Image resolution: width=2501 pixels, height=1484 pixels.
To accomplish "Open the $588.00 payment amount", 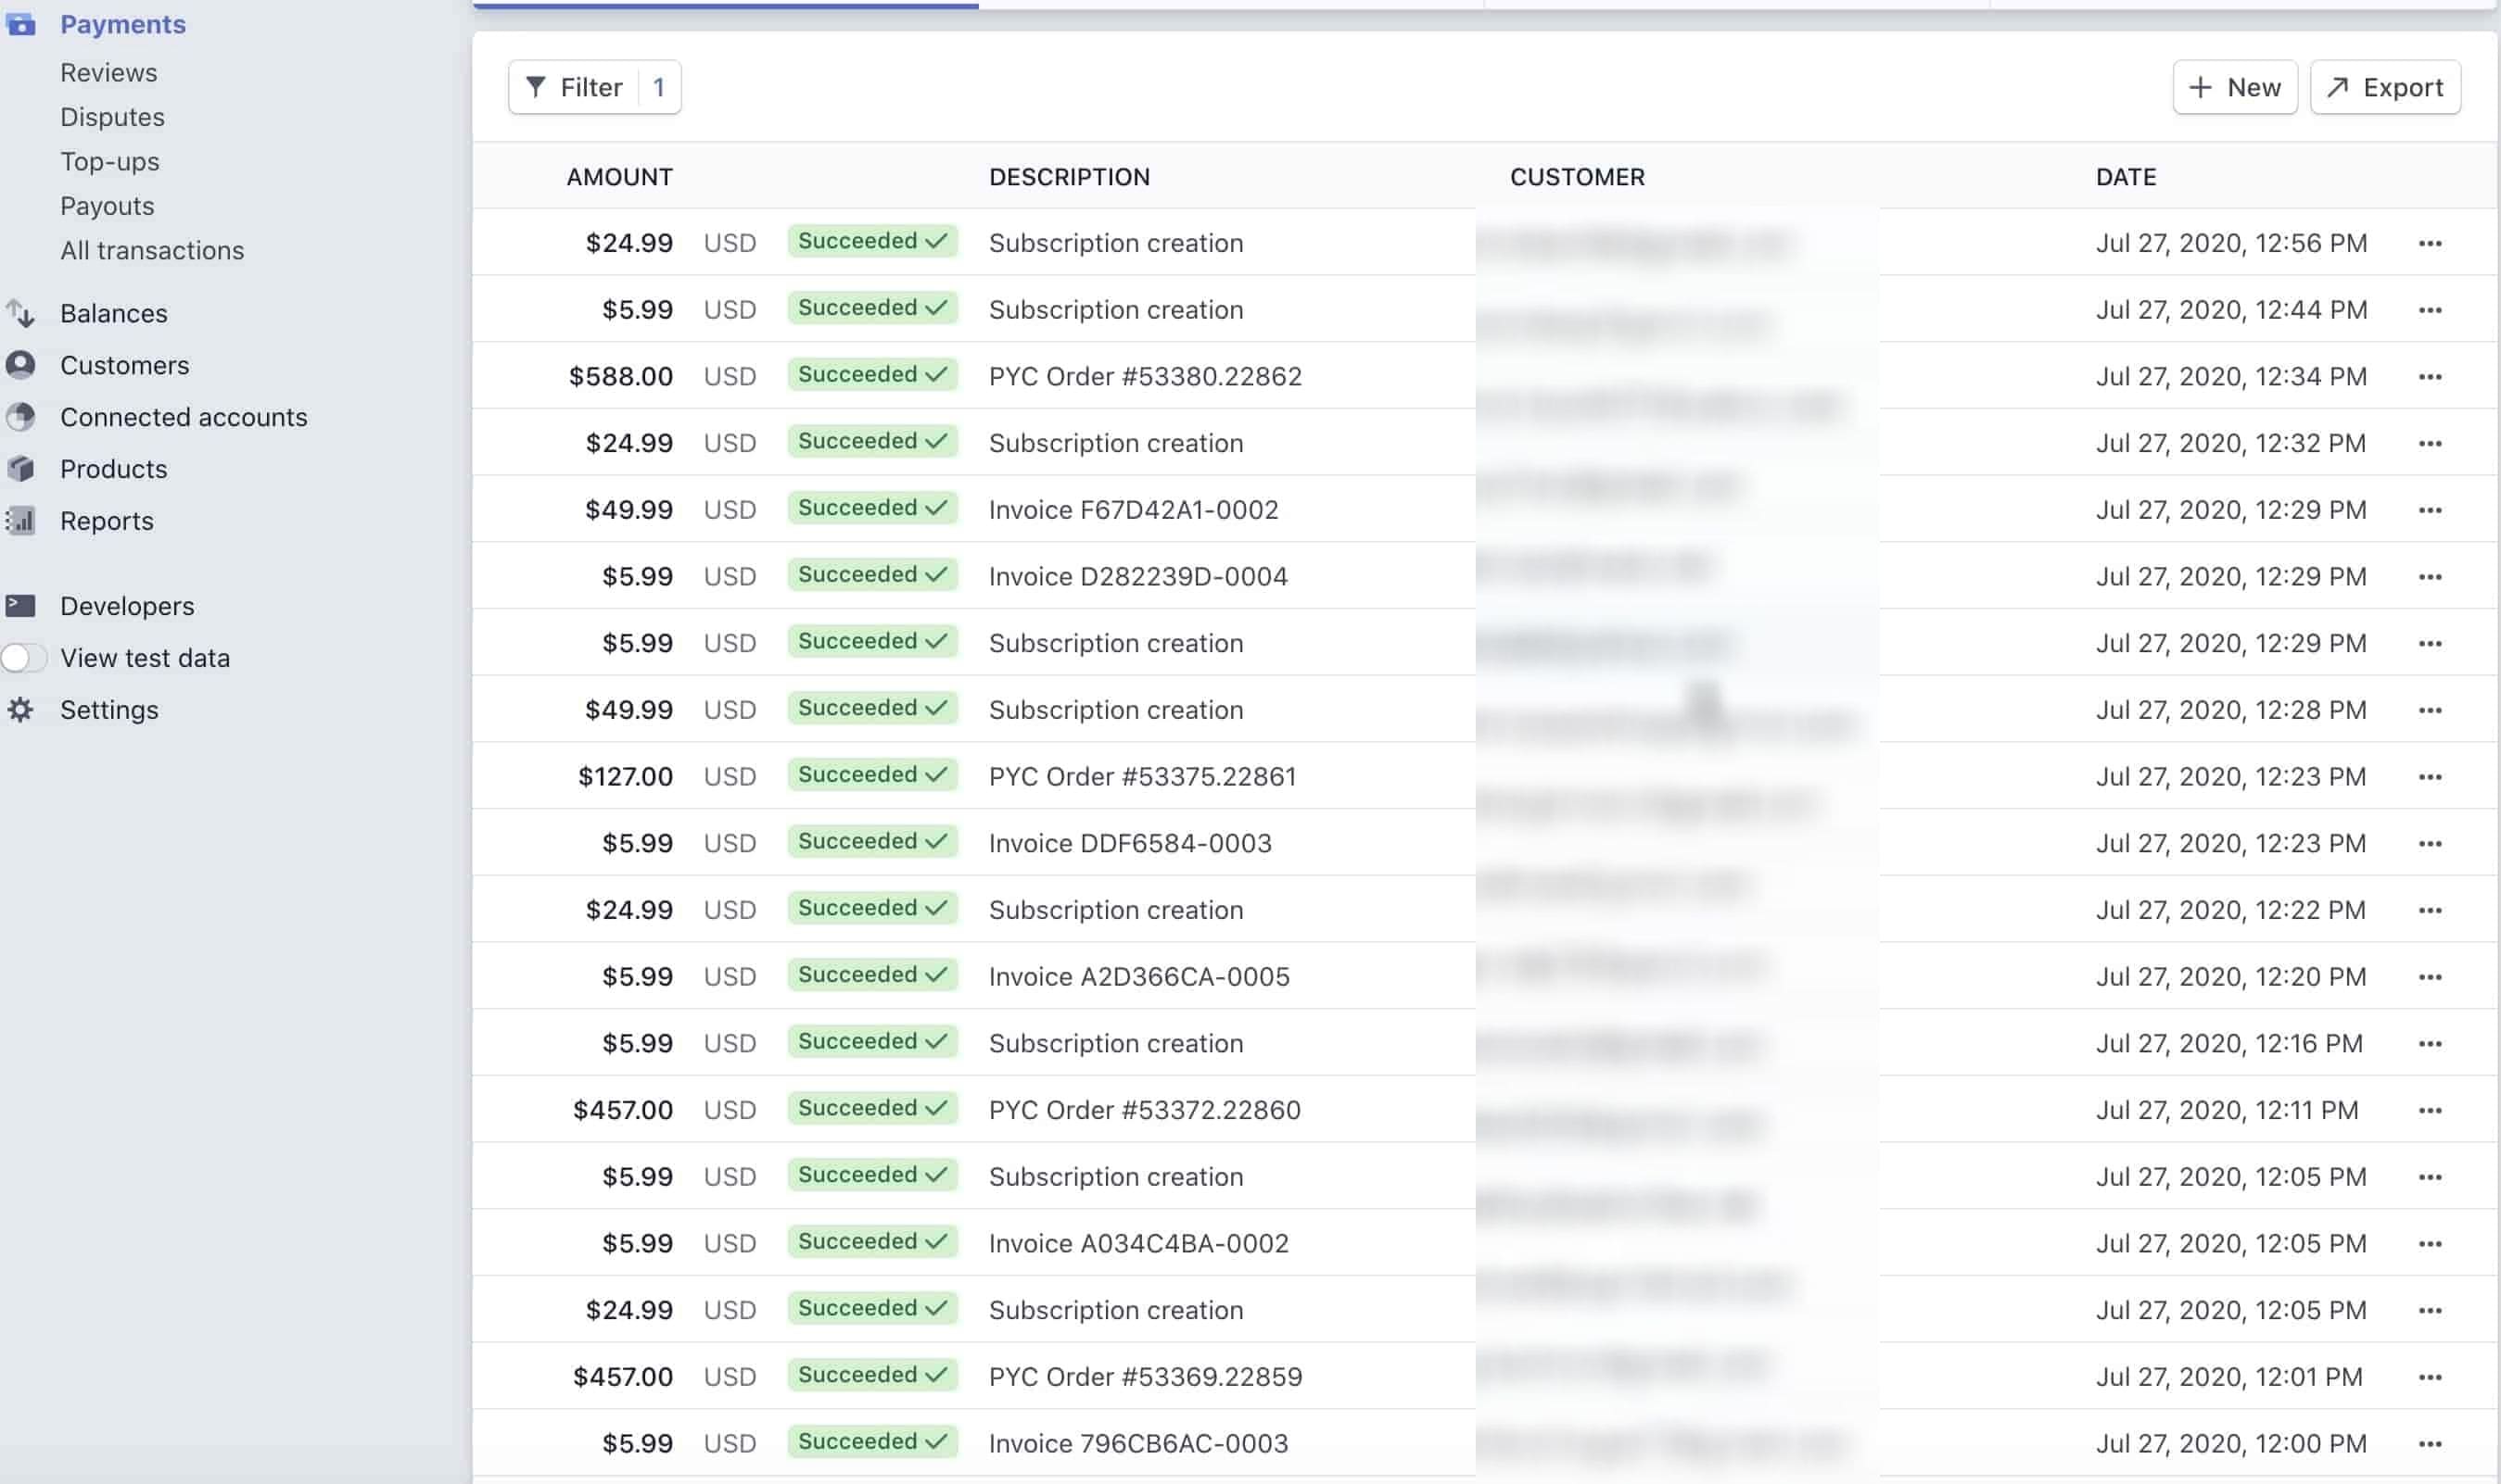I will coord(620,377).
